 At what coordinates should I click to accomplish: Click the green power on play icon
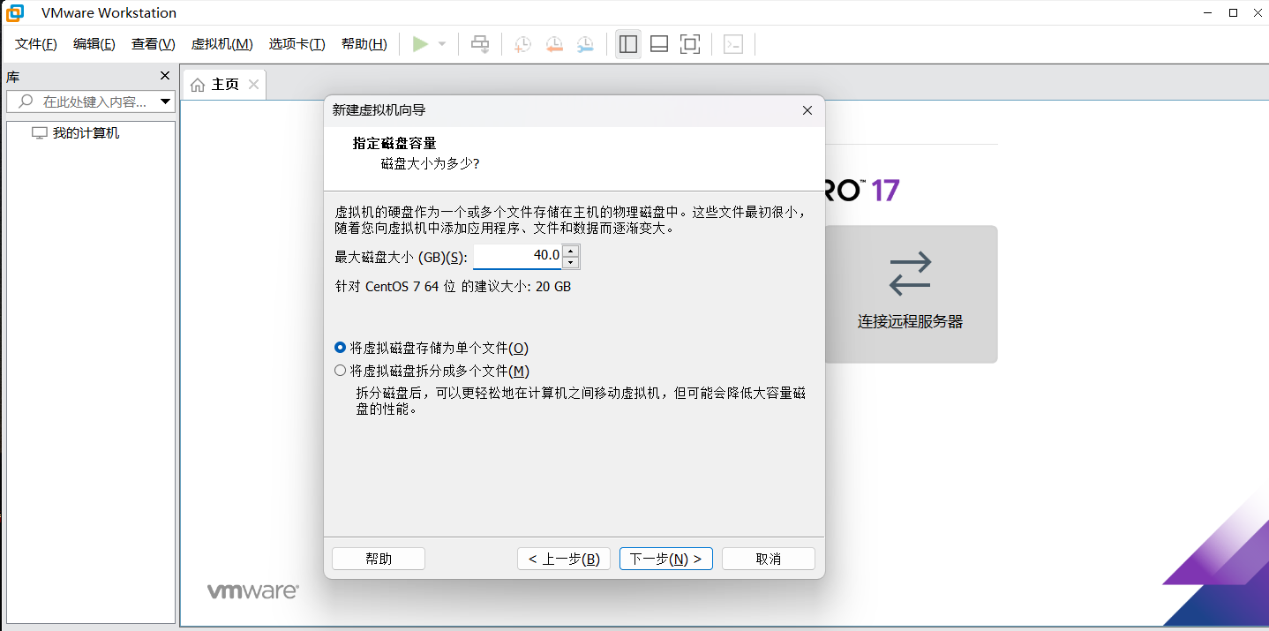pos(420,44)
